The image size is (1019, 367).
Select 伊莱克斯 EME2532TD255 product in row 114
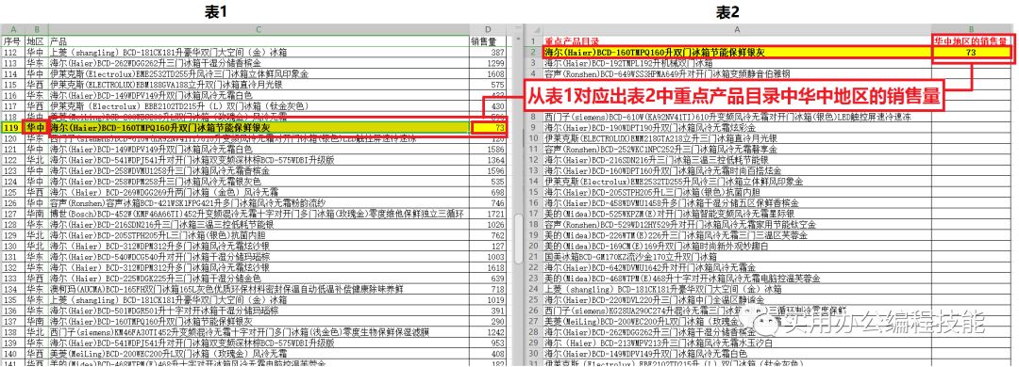(x=258, y=74)
